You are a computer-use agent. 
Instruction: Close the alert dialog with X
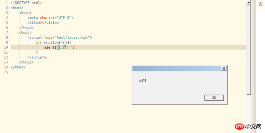click(224, 68)
